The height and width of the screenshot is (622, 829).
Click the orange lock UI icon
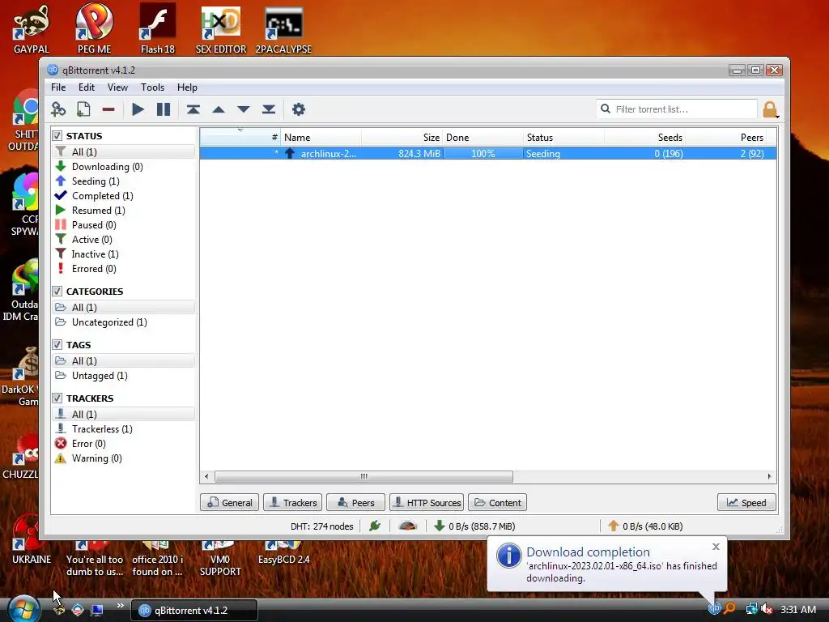coord(770,109)
